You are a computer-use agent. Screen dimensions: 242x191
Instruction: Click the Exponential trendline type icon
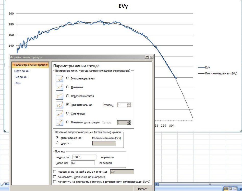[59, 78]
